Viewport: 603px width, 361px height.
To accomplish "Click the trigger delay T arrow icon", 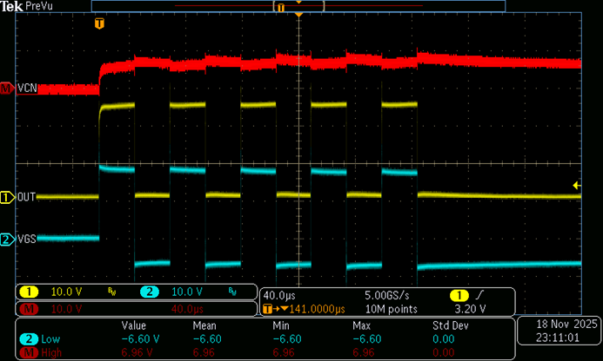I will point(276,309).
